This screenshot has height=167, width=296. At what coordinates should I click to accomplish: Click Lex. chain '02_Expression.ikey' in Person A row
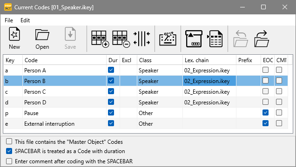(209, 71)
